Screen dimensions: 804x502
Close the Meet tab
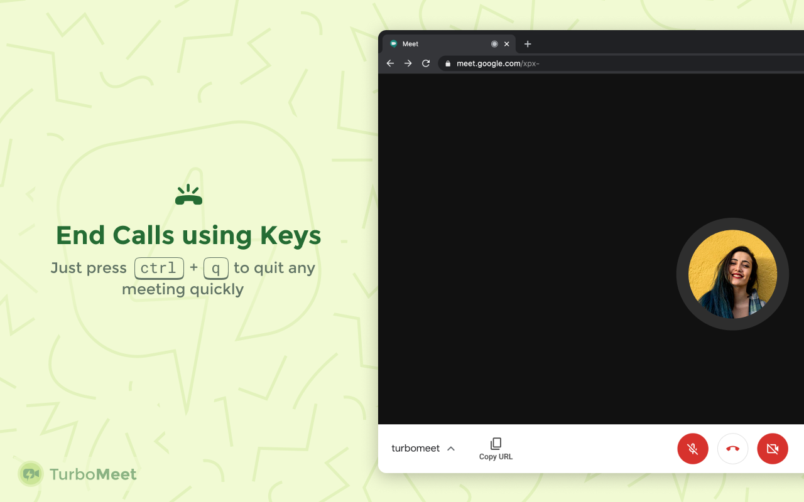pos(506,44)
